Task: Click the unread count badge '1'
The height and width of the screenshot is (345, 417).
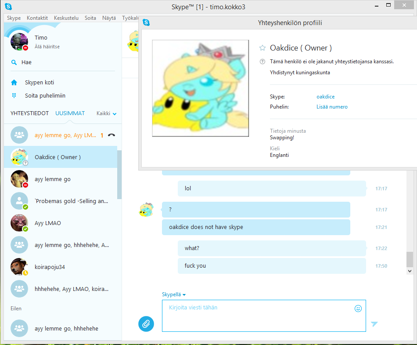Action: click(102, 135)
